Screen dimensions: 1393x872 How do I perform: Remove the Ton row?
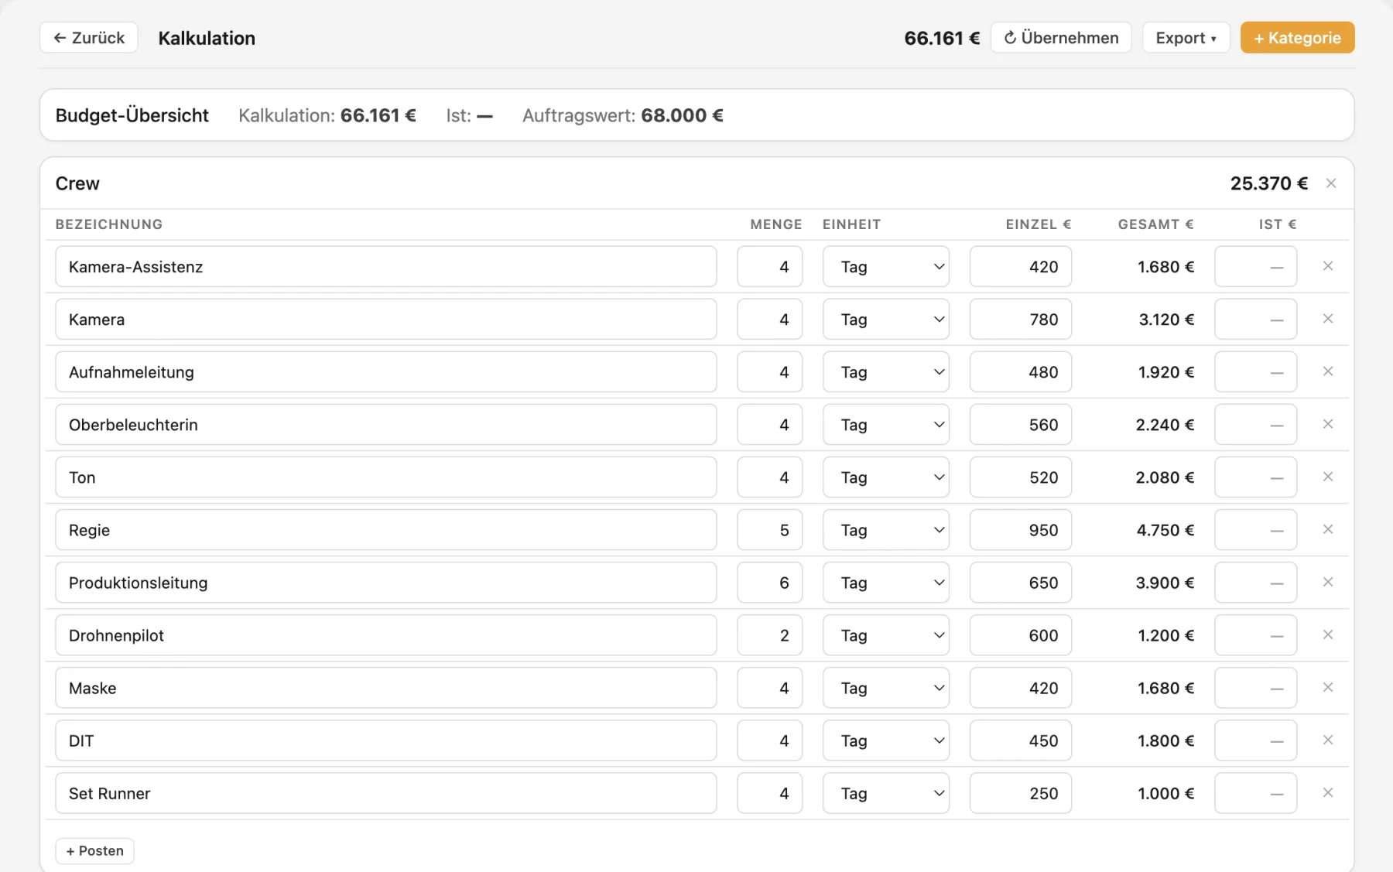tap(1328, 477)
